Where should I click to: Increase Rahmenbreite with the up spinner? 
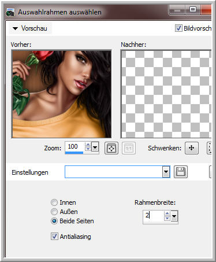pos(167,213)
